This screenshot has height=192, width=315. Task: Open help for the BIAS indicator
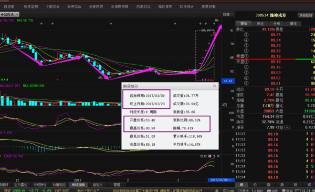pos(214,156)
